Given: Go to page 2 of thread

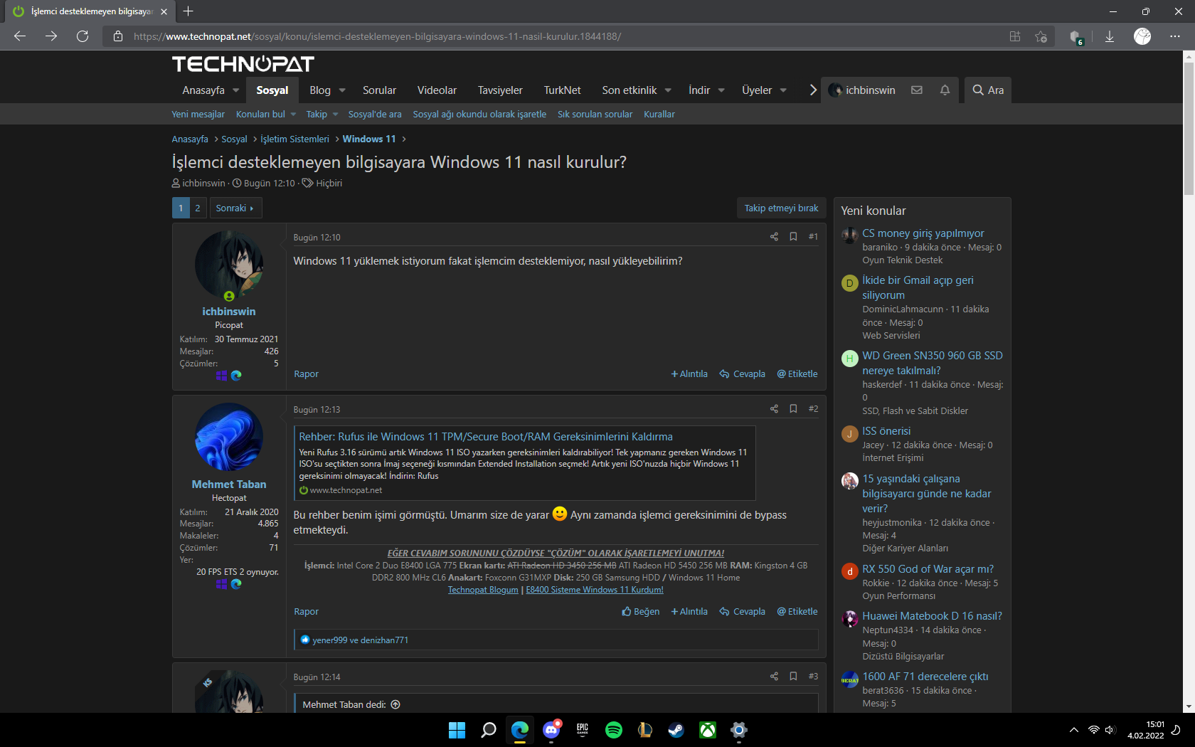Looking at the screenshot, I should pos(198,208).
